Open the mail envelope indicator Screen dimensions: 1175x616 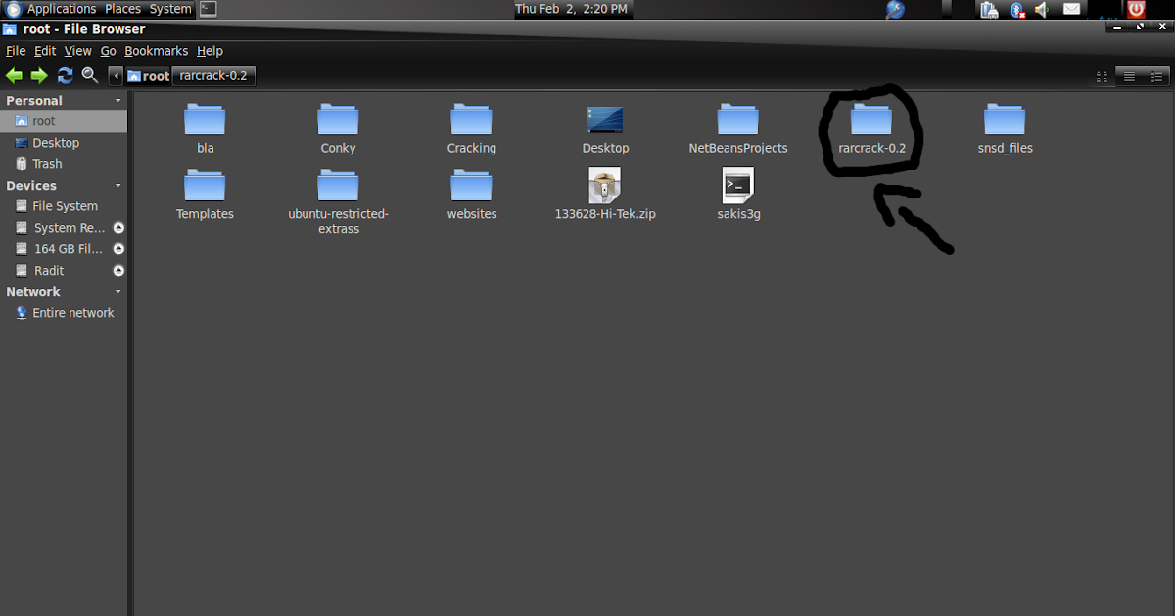1072,10
